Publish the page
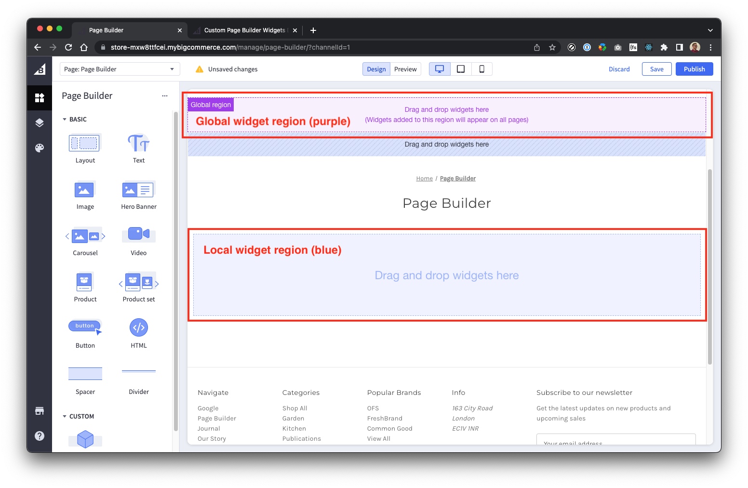 (694, 69)
